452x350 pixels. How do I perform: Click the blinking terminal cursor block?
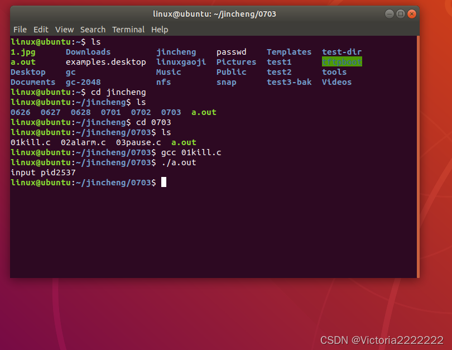point(162,182)
